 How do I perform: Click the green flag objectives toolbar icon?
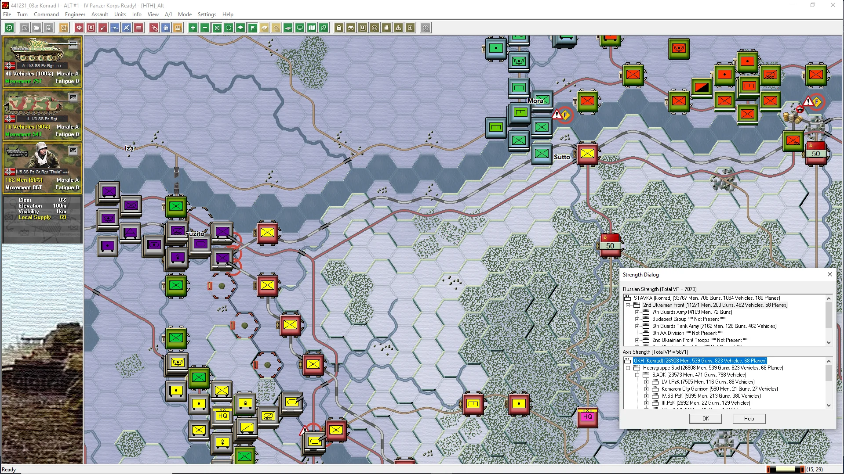[x=252, y=28]
